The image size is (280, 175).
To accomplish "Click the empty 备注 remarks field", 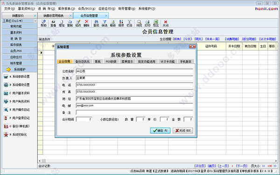I will point(134,112).
